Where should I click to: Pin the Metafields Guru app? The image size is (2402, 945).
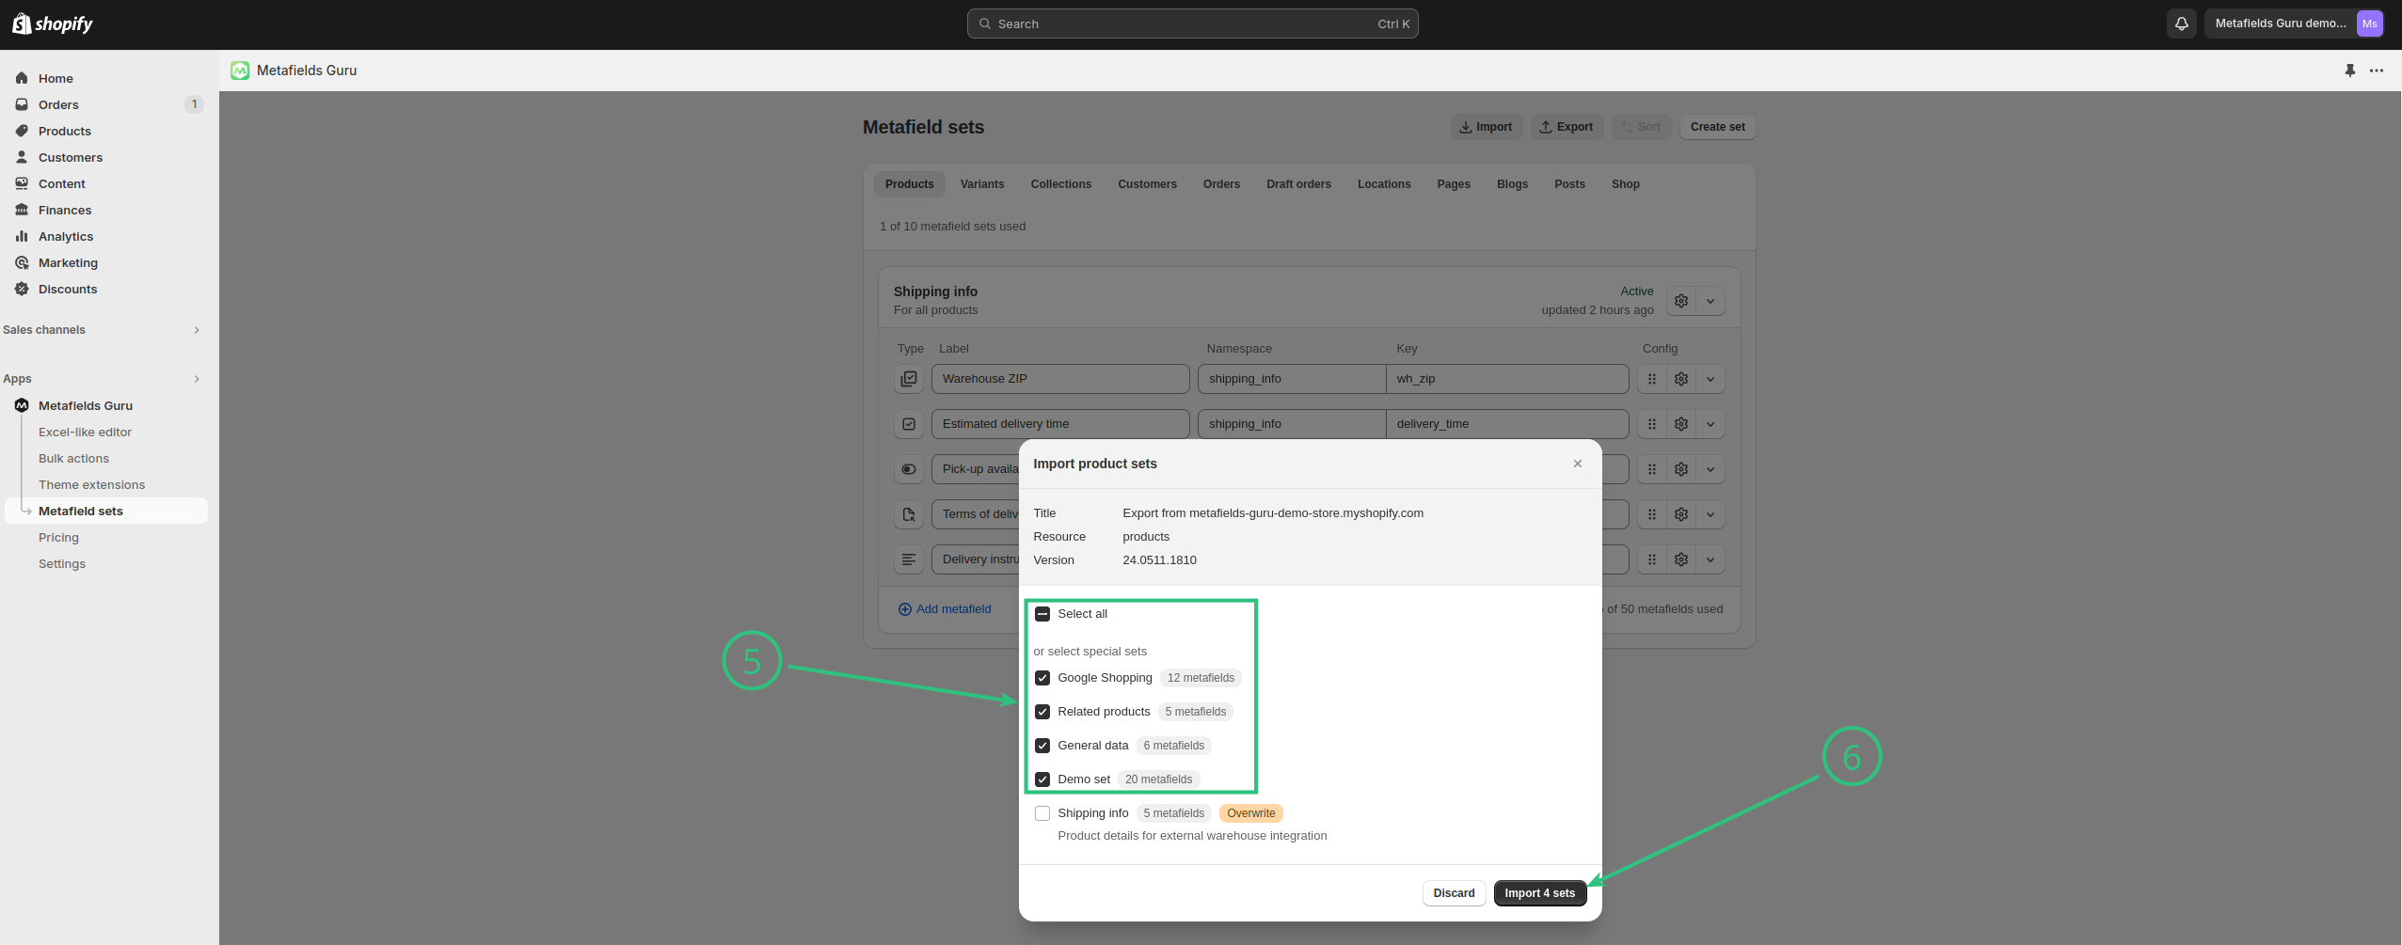click(2349, 71)
